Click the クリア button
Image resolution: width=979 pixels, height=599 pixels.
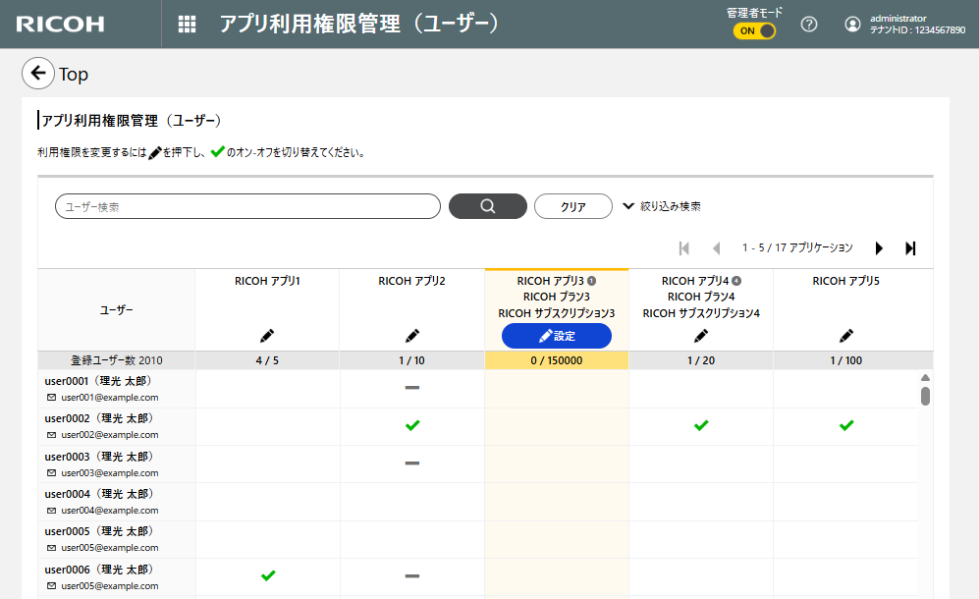pyautogui.click(x=572, y=206)
